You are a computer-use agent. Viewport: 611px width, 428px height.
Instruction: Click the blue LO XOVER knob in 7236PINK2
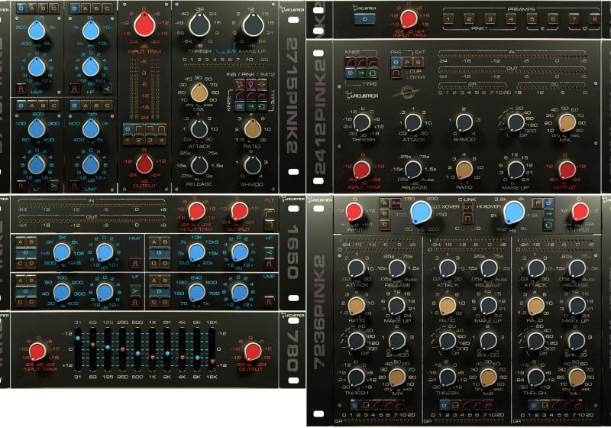point(422,212)
